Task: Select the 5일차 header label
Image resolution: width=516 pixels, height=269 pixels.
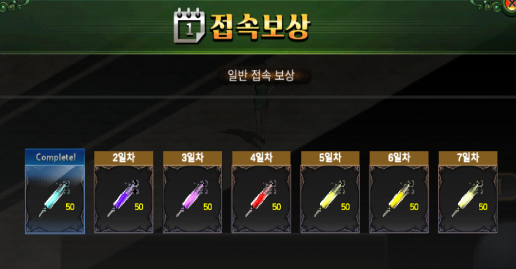Action: pos(330,158)
